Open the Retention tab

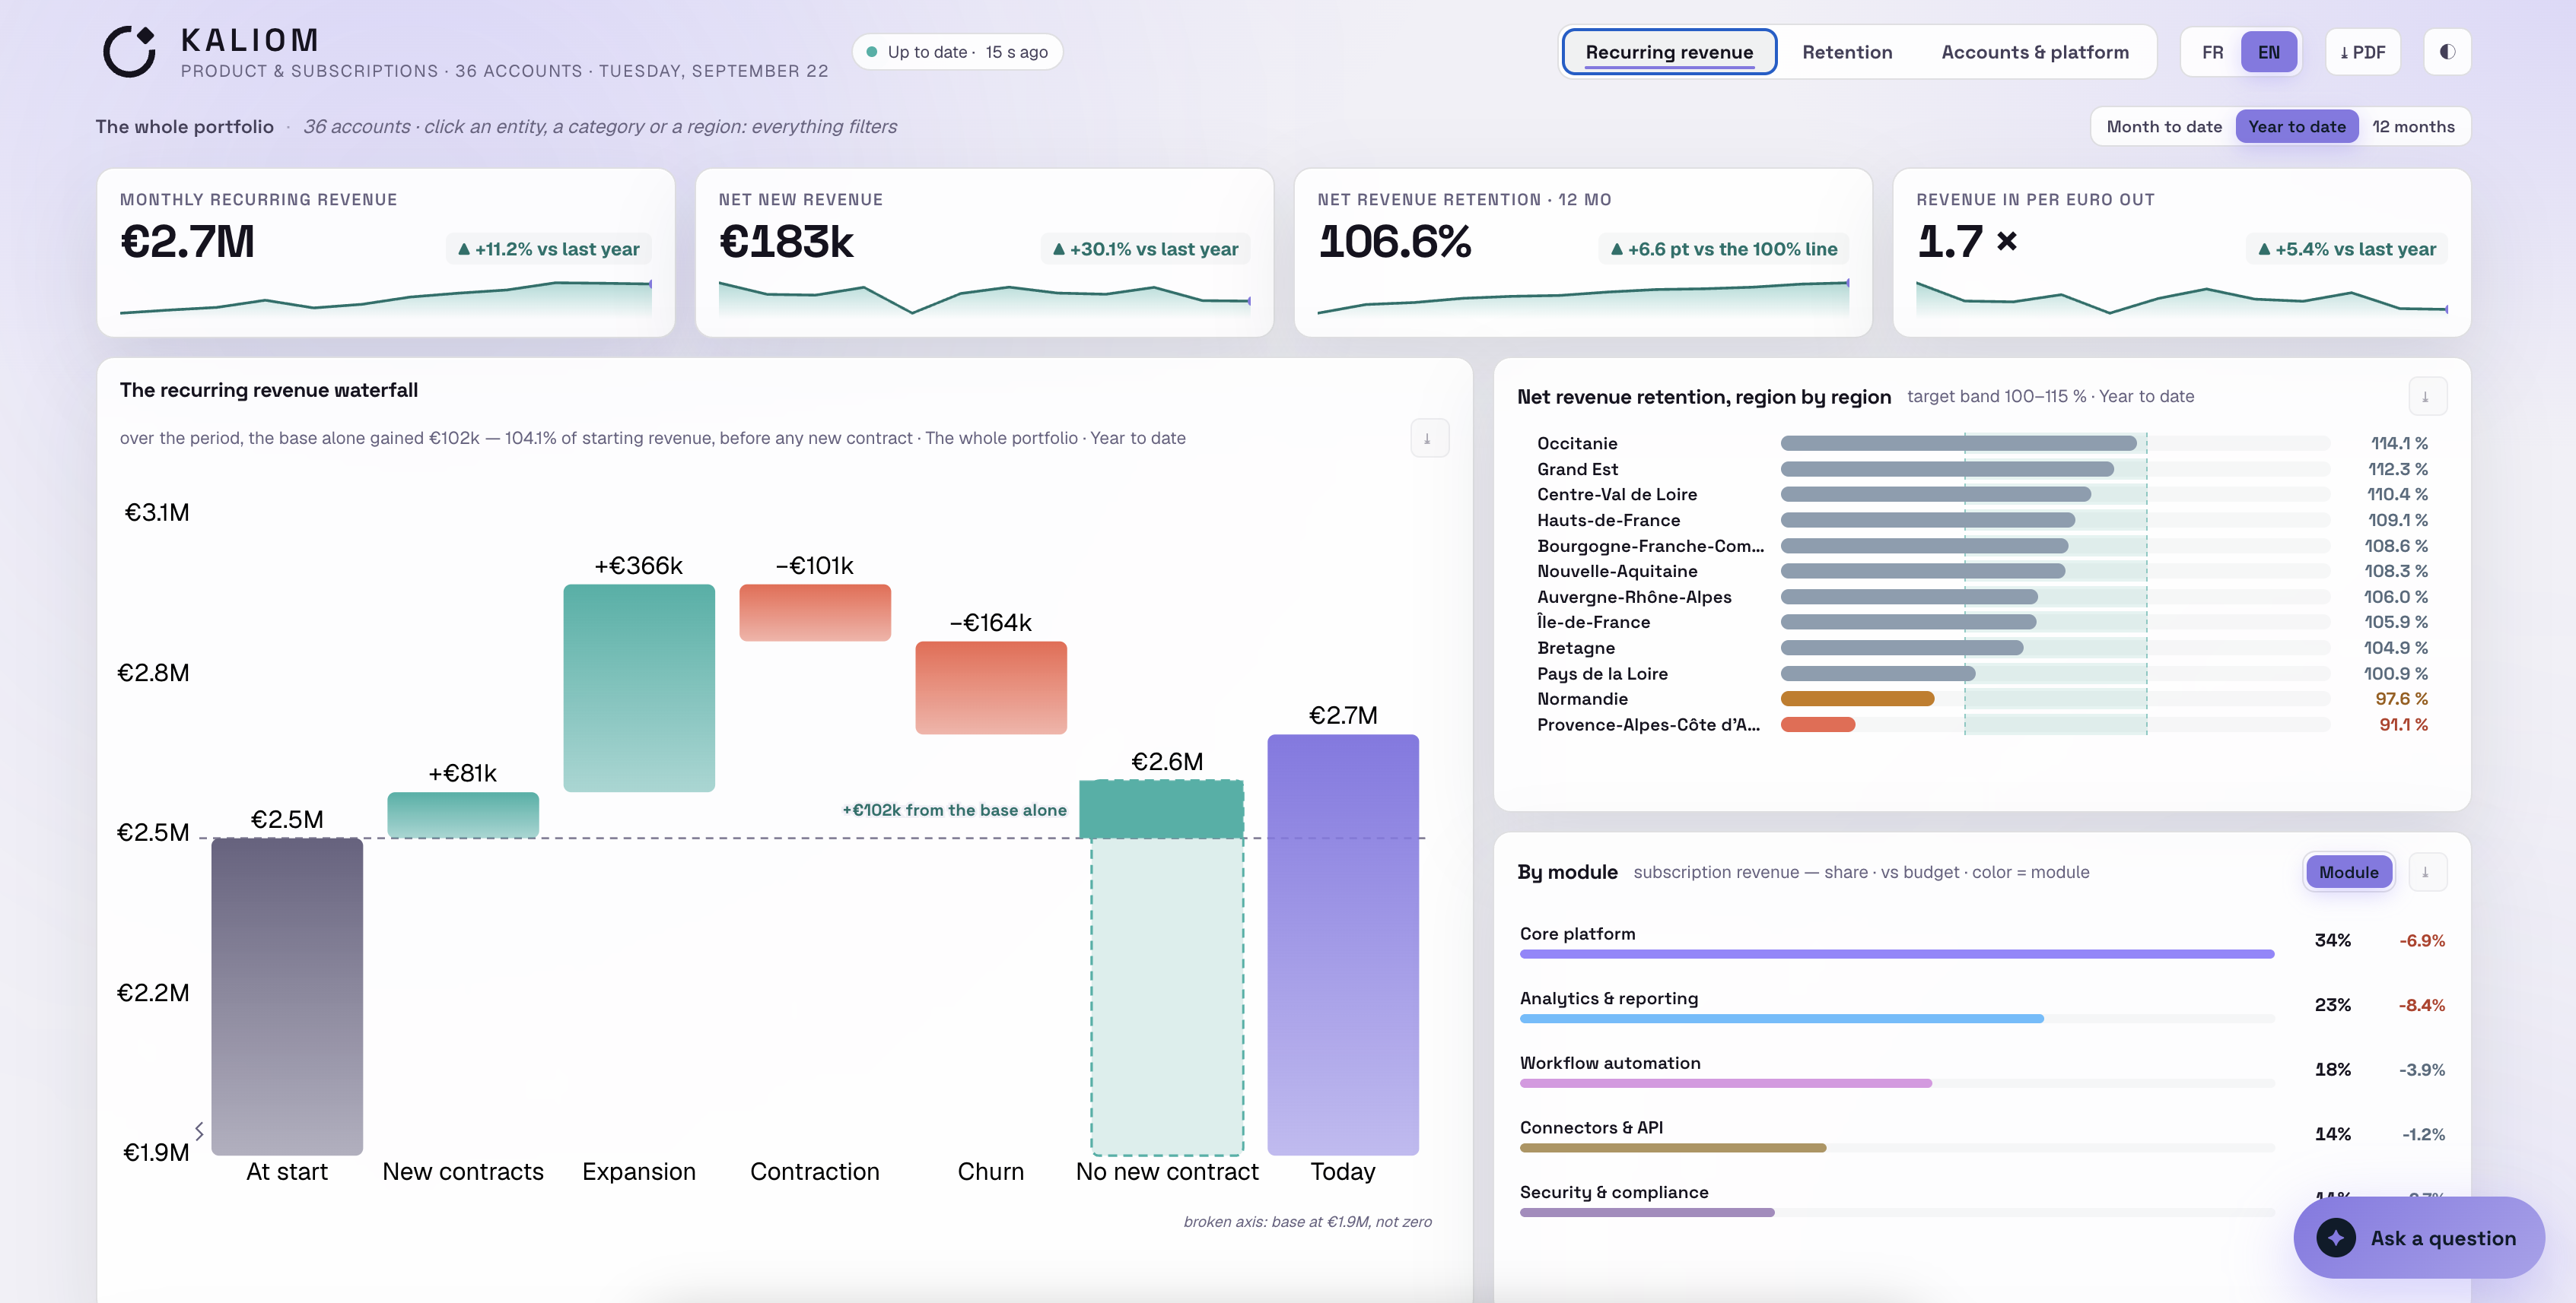pyautogui.click(x=1846, y=52)
